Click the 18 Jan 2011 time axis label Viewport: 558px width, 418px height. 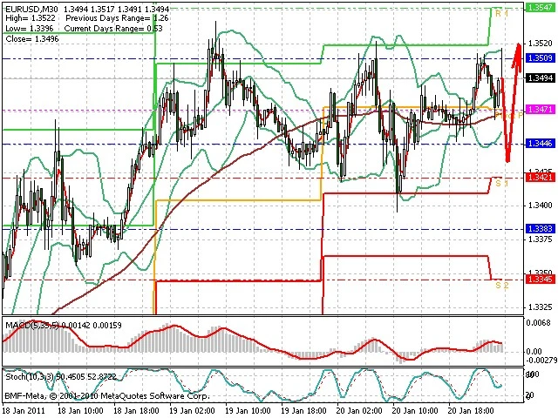coord(24,411)
